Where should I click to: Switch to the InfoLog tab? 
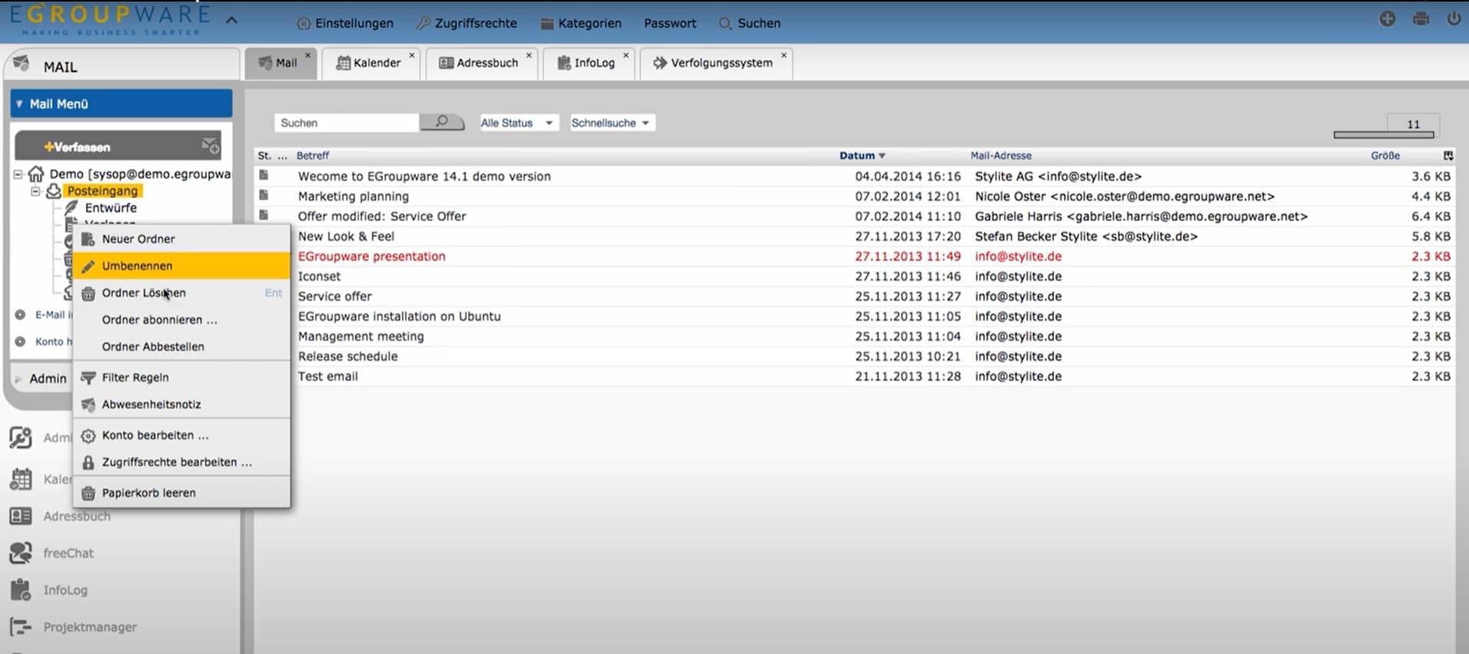[x=587, y=63]
